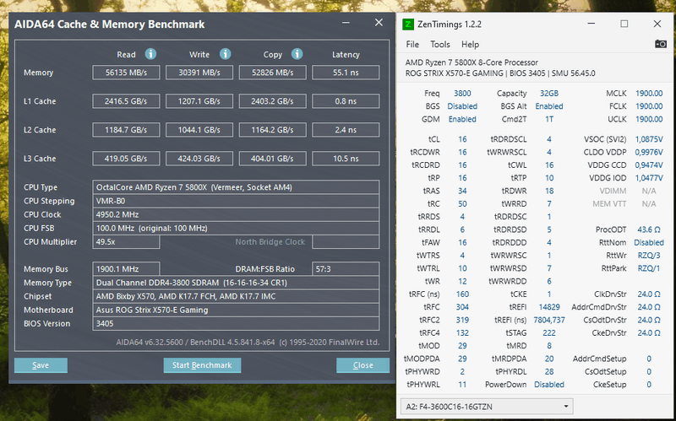Click L3 Cache Write value 424.03 GB/s
Image resolution: width=676 pixels, height=421 pixels.
199,159
